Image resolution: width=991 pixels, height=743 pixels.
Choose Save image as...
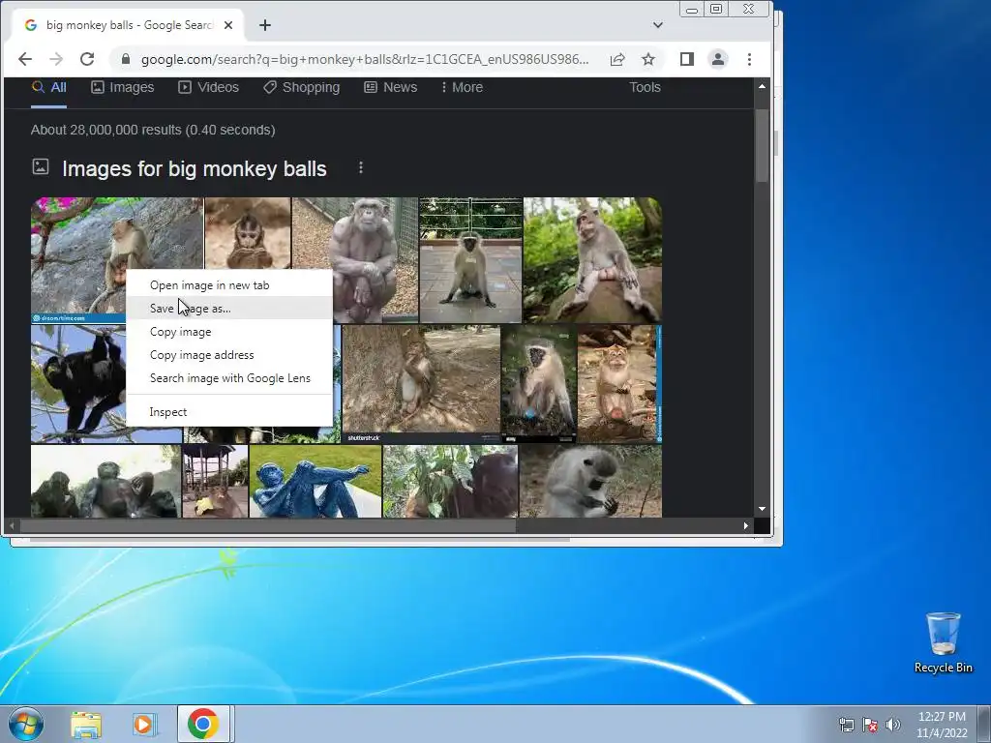point(229,309)
